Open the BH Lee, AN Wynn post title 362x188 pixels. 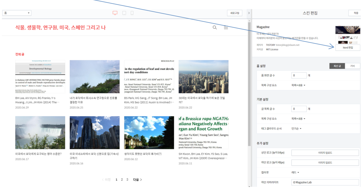[37, 100]
